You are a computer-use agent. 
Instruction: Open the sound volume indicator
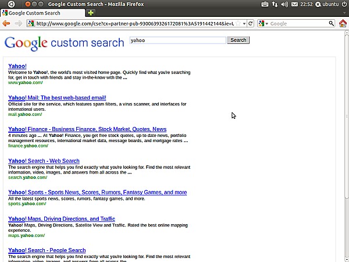tap(284, 4)
